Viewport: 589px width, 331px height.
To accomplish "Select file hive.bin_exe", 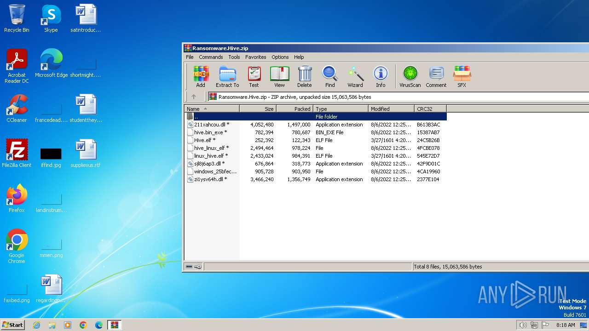I will 316,132.
